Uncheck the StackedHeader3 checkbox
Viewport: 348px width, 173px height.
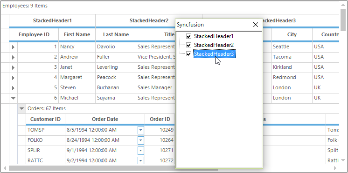188,54
